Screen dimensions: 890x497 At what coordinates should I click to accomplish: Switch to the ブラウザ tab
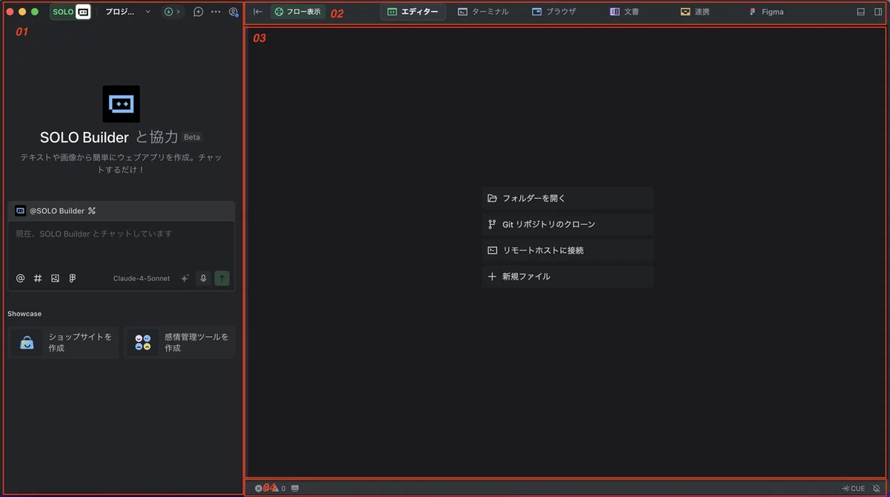pos(554,12)
